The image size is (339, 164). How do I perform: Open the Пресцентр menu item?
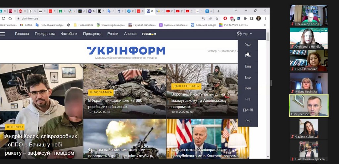click(92, 34)
